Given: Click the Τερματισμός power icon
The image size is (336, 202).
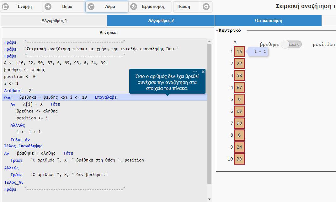Looking at the screenshot, I should pos(134,7).
